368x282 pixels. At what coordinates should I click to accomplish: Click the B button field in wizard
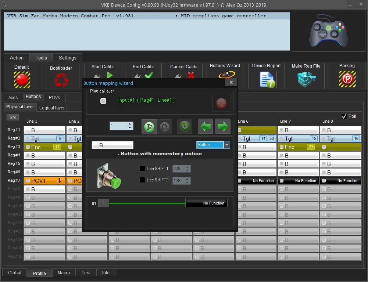coord(112,145)
